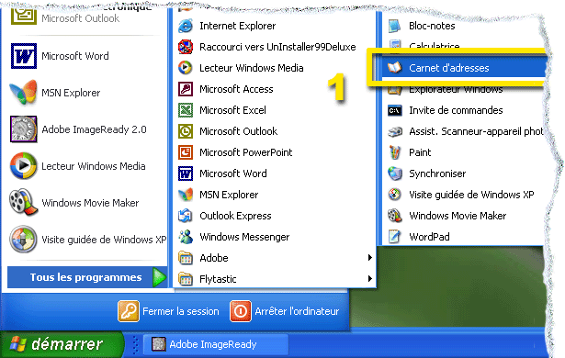Click the green Tous les programmes arrow
The height and width of the screenshot is (358, 565).
click(159, 277)
